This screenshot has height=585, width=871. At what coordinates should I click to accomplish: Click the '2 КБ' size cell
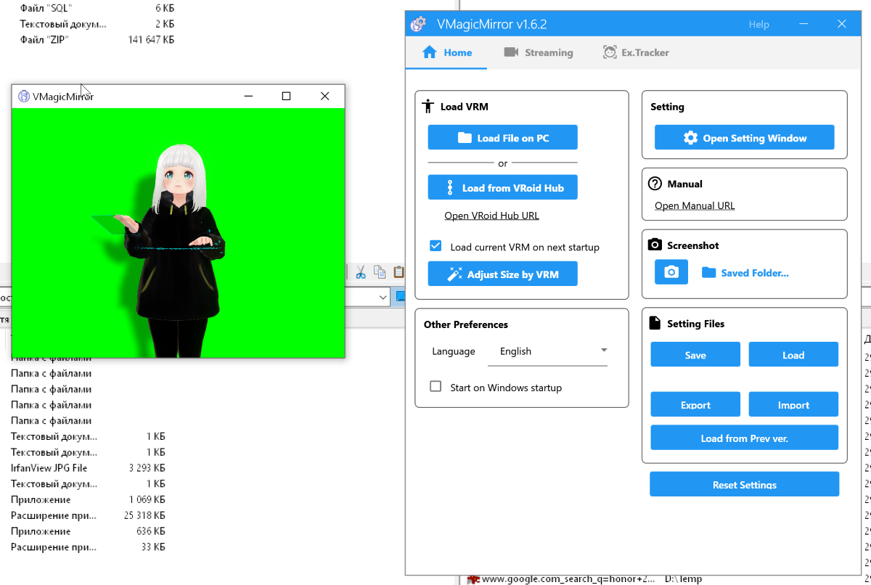tap(165, 24)
